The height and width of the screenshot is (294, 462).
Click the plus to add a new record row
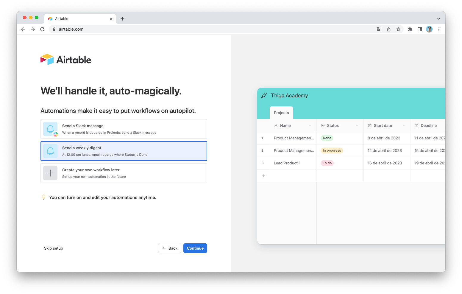coord(263,175)
